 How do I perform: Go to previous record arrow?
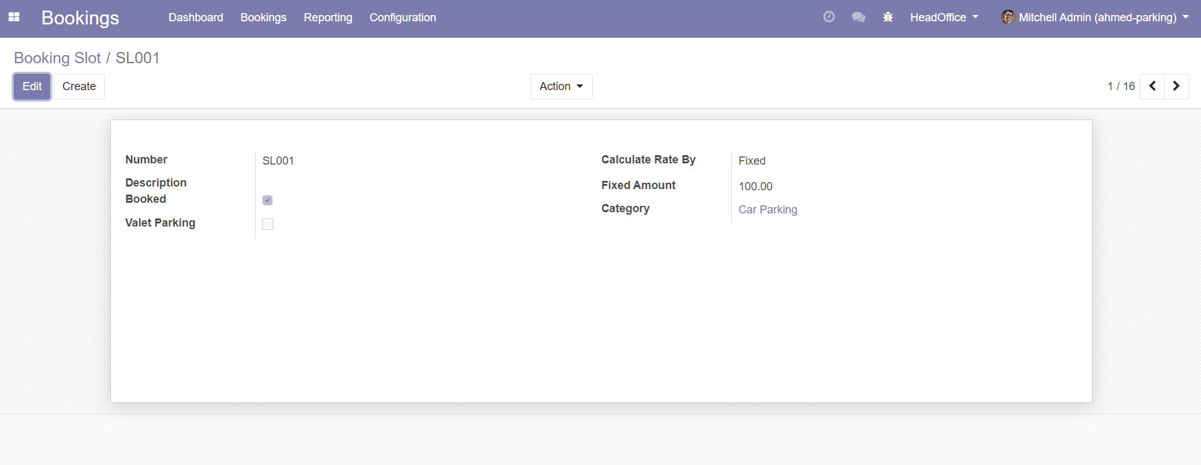coord(1152,86)
